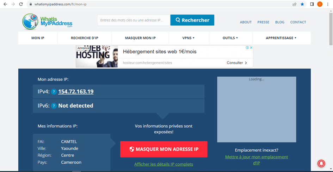The height and width of the screenshot is (172, 333).
Task: Click the IP address search input field
Action: 134,20
